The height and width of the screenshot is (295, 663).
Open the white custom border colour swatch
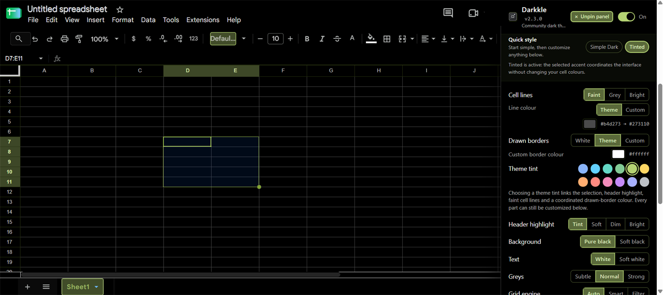(618, 154)
